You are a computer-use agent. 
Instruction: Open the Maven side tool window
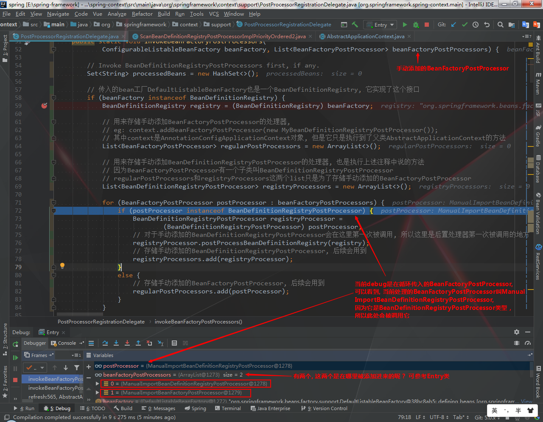tap(538, 84)
